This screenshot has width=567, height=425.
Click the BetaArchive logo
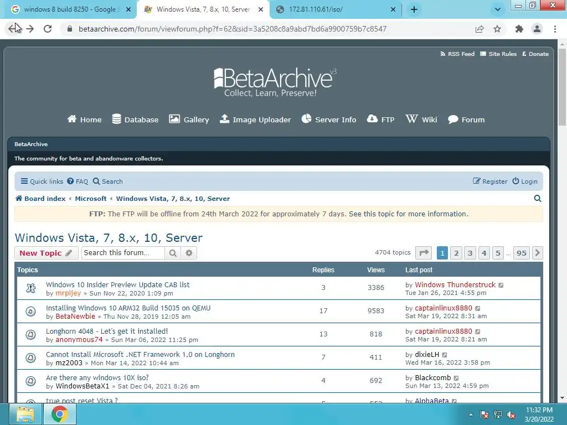[275, 82]
